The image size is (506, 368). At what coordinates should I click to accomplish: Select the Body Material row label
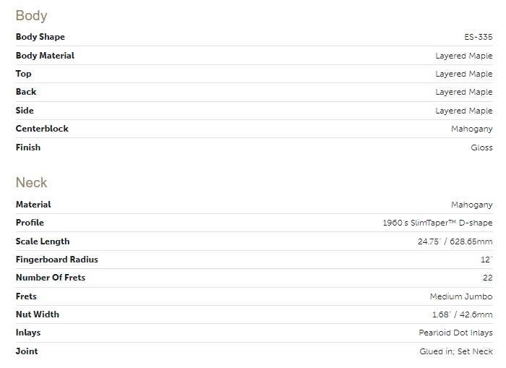click(x=45, y=56)
